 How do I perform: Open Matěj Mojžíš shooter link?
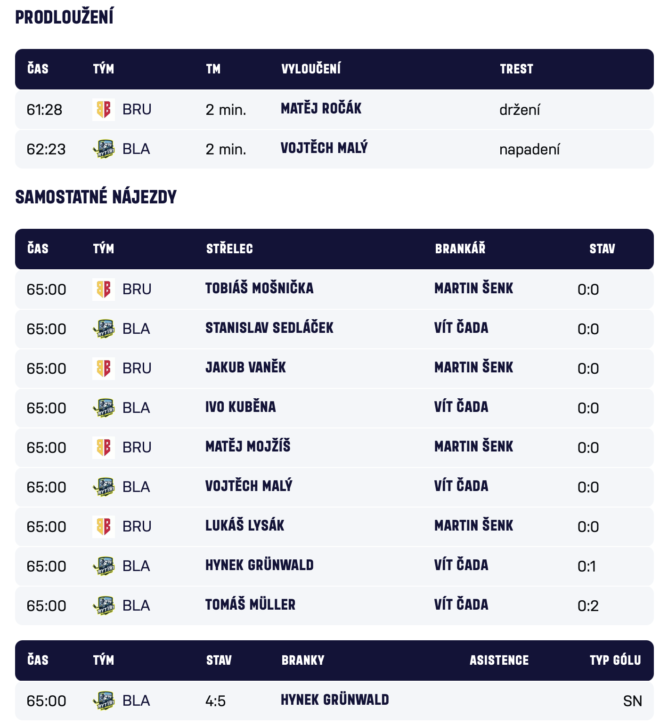248,447
